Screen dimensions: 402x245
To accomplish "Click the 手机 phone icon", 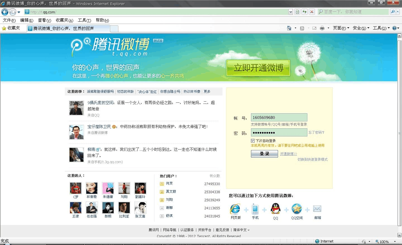I will tap(255, 209).
